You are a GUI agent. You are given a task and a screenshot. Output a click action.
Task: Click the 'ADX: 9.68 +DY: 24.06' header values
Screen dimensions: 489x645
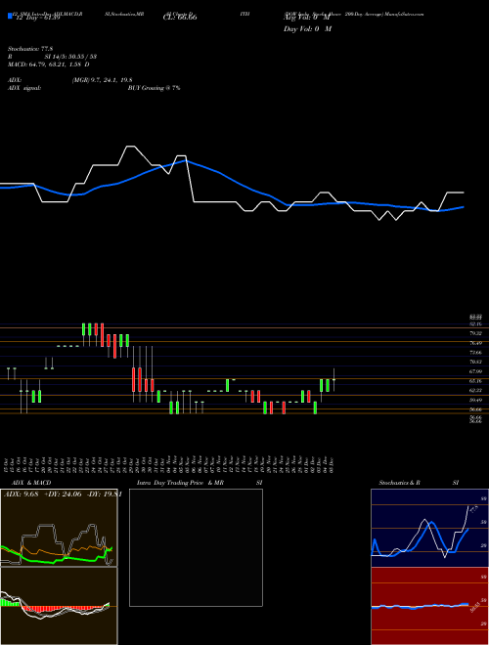(x=44, y=494)
